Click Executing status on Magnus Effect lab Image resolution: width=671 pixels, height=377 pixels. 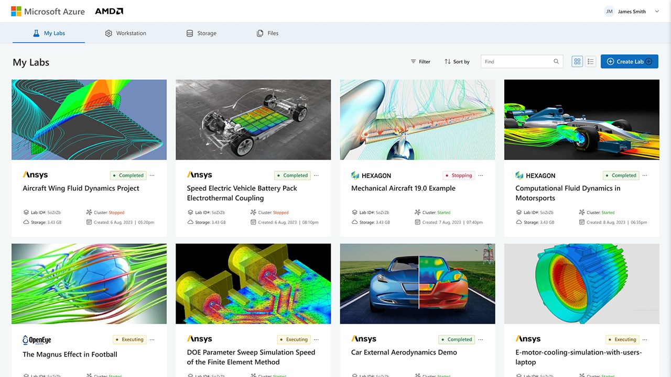pyautogui.click(x=129, y=339)
